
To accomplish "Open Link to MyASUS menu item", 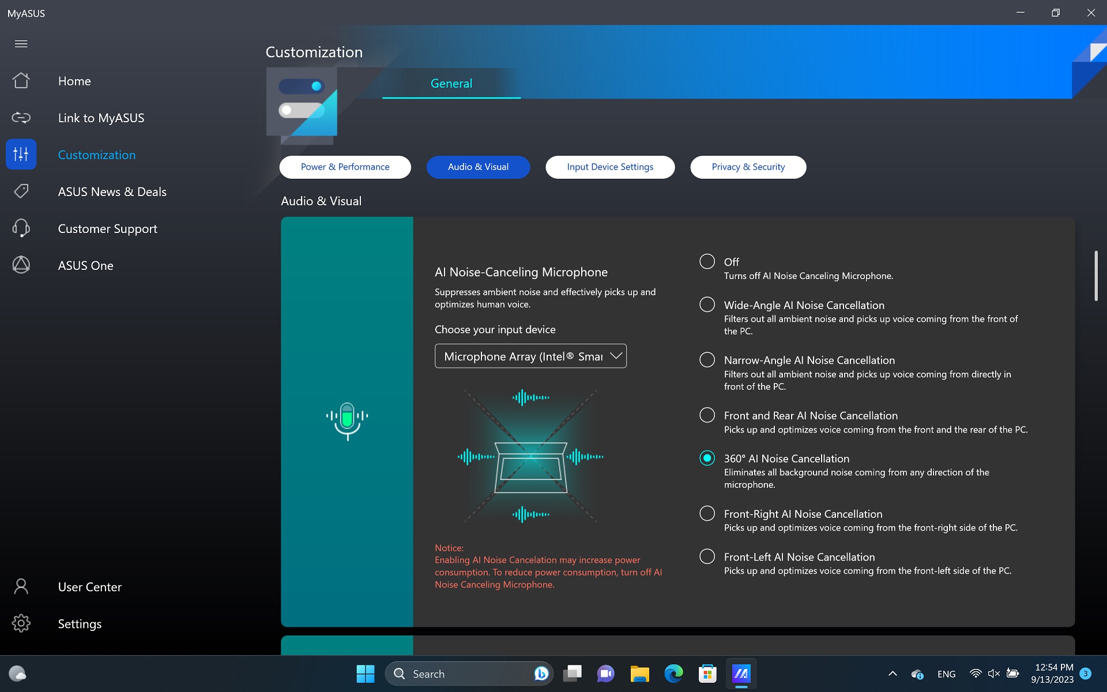I will tap(101, 118).
